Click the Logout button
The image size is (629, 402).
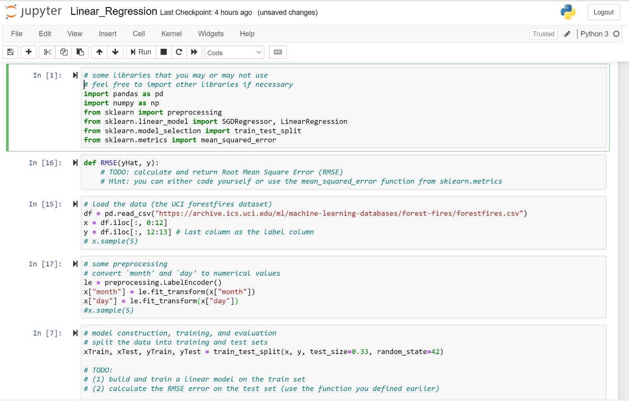(603, 12)
